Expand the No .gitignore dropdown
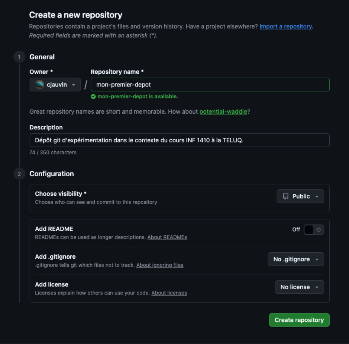This screenshot has width=349, height=344. tap(296, 259)
